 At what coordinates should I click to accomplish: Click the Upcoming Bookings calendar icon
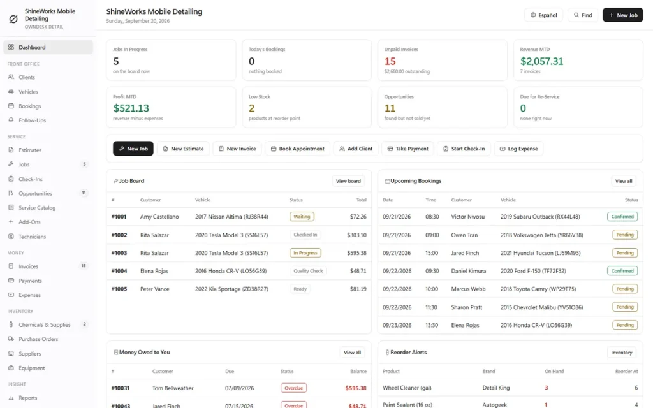[x=387, y=181]
